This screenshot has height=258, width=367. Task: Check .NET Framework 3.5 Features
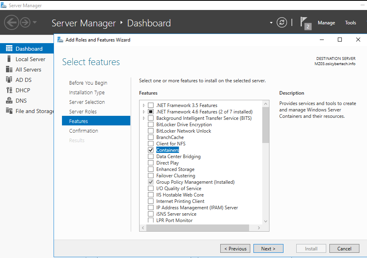[151, 105]
